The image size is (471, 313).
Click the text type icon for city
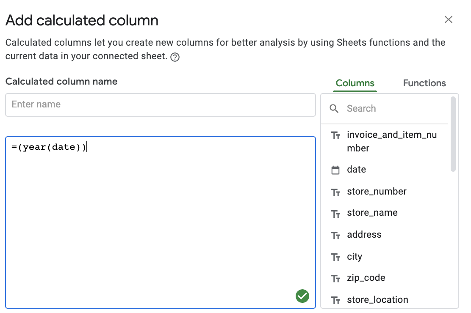coord(335,257)
